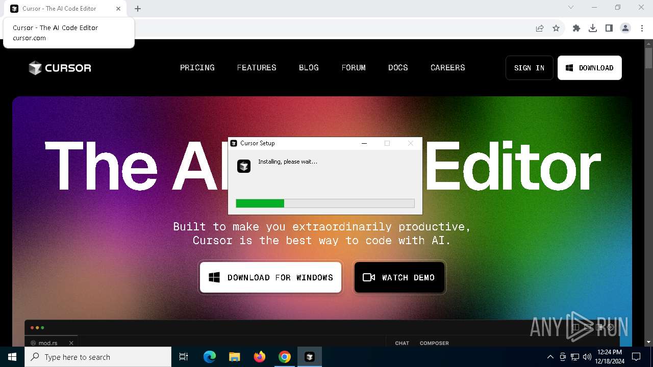Close the mod.rs tab in preview
The width and height of the screenshot is (653, 367).
[x=71, y=343]
